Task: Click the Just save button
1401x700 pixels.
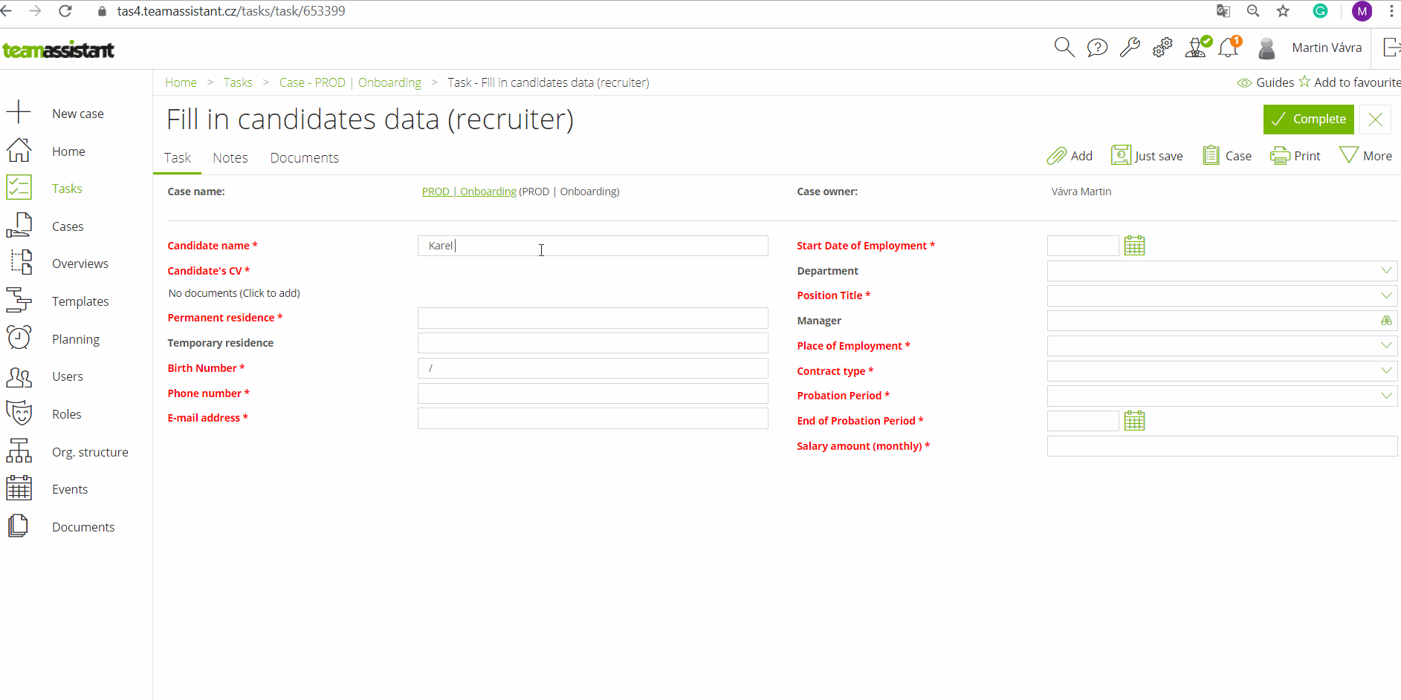Action: click(1147, 156)
